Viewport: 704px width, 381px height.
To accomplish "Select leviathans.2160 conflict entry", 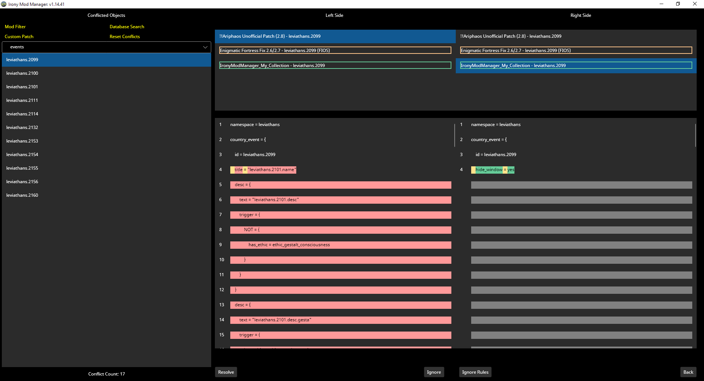I will [x=106, y=195].
